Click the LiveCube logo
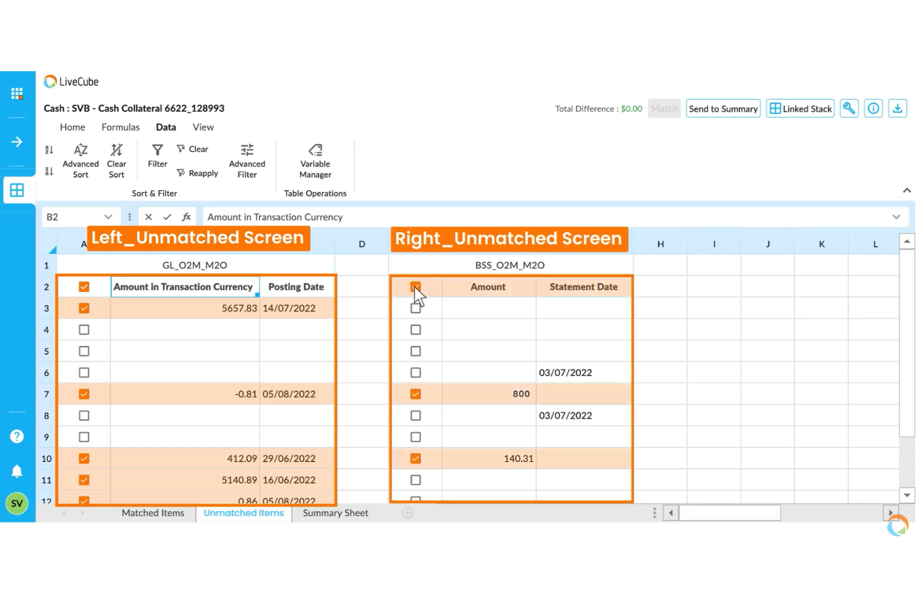Screen dimensions: 917x611 (x=71, y=82)
